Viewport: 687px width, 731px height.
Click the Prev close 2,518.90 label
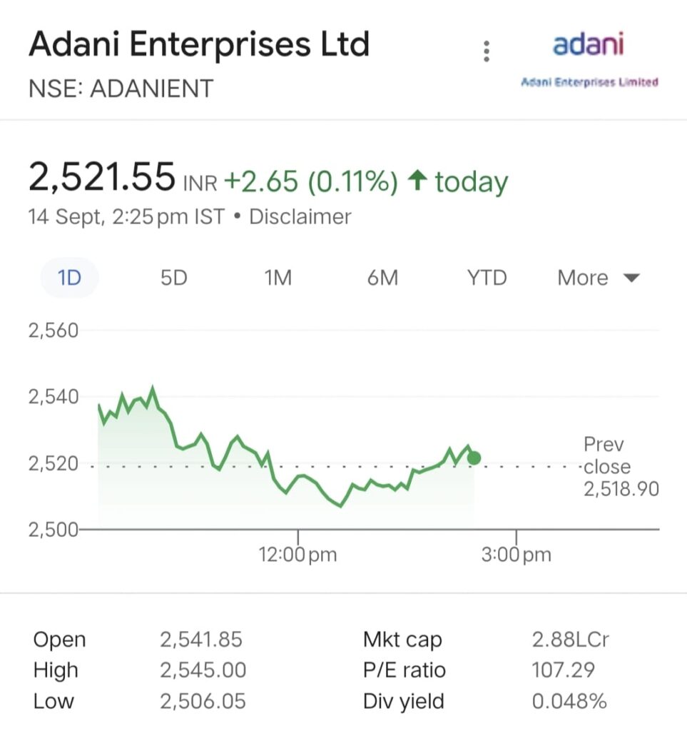(x=621, y=467)
